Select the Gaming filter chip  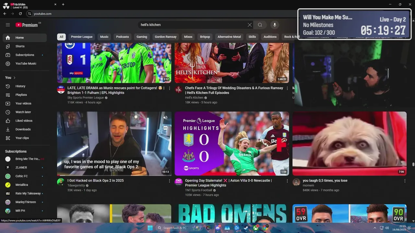[142, 37]
